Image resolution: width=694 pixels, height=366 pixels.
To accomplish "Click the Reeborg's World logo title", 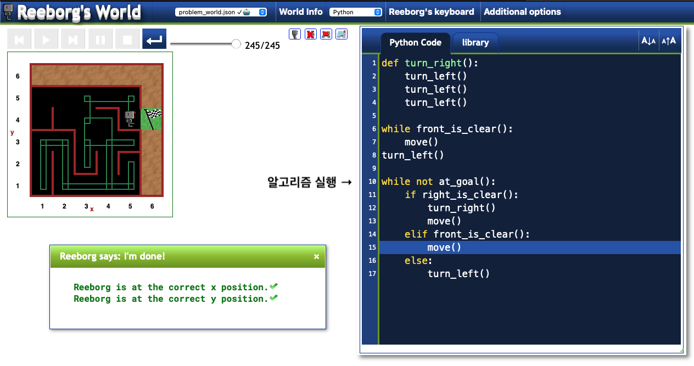I will pos(79,12).
